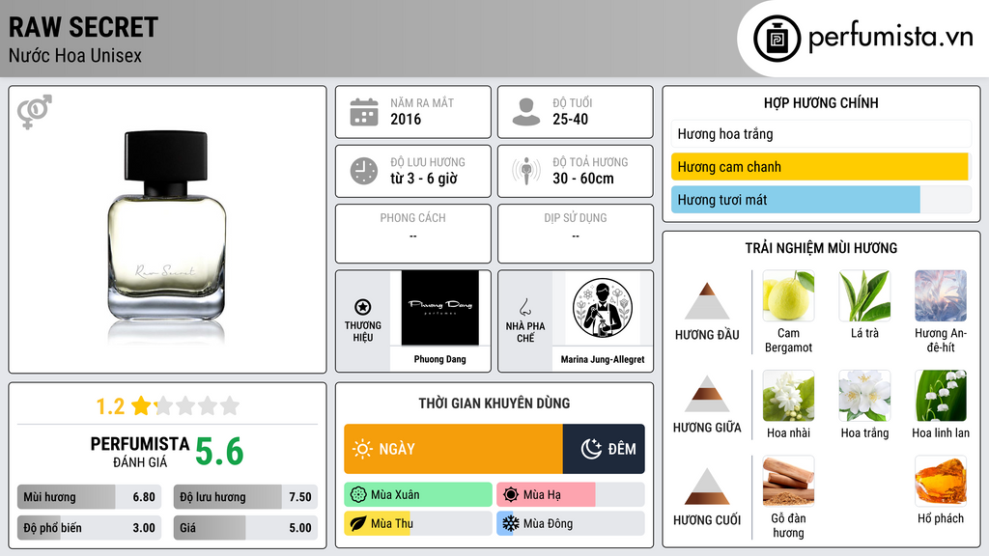Click the yellow Hương cam chanh accord bar

(x=821, y=166)
